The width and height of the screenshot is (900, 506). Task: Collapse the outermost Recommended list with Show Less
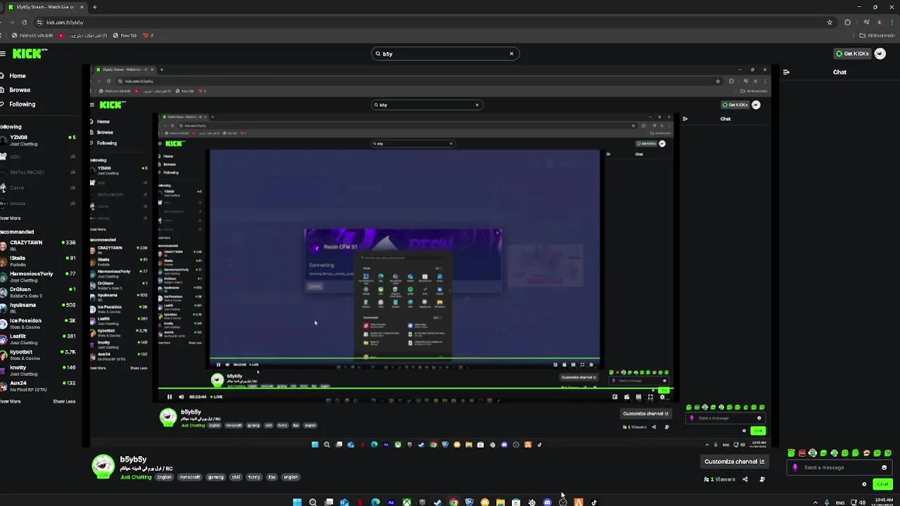coord(64,401)
